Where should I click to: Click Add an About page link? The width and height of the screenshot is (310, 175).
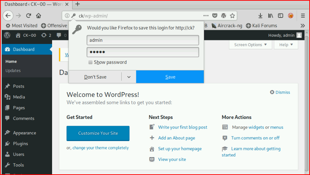tap(177, 138)
